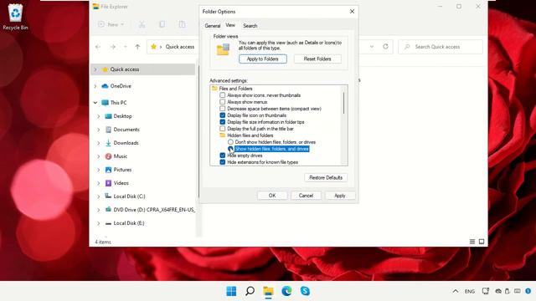Open Local Disk (C:) in navigation pane
536x301 pixels.
(129, 196)
